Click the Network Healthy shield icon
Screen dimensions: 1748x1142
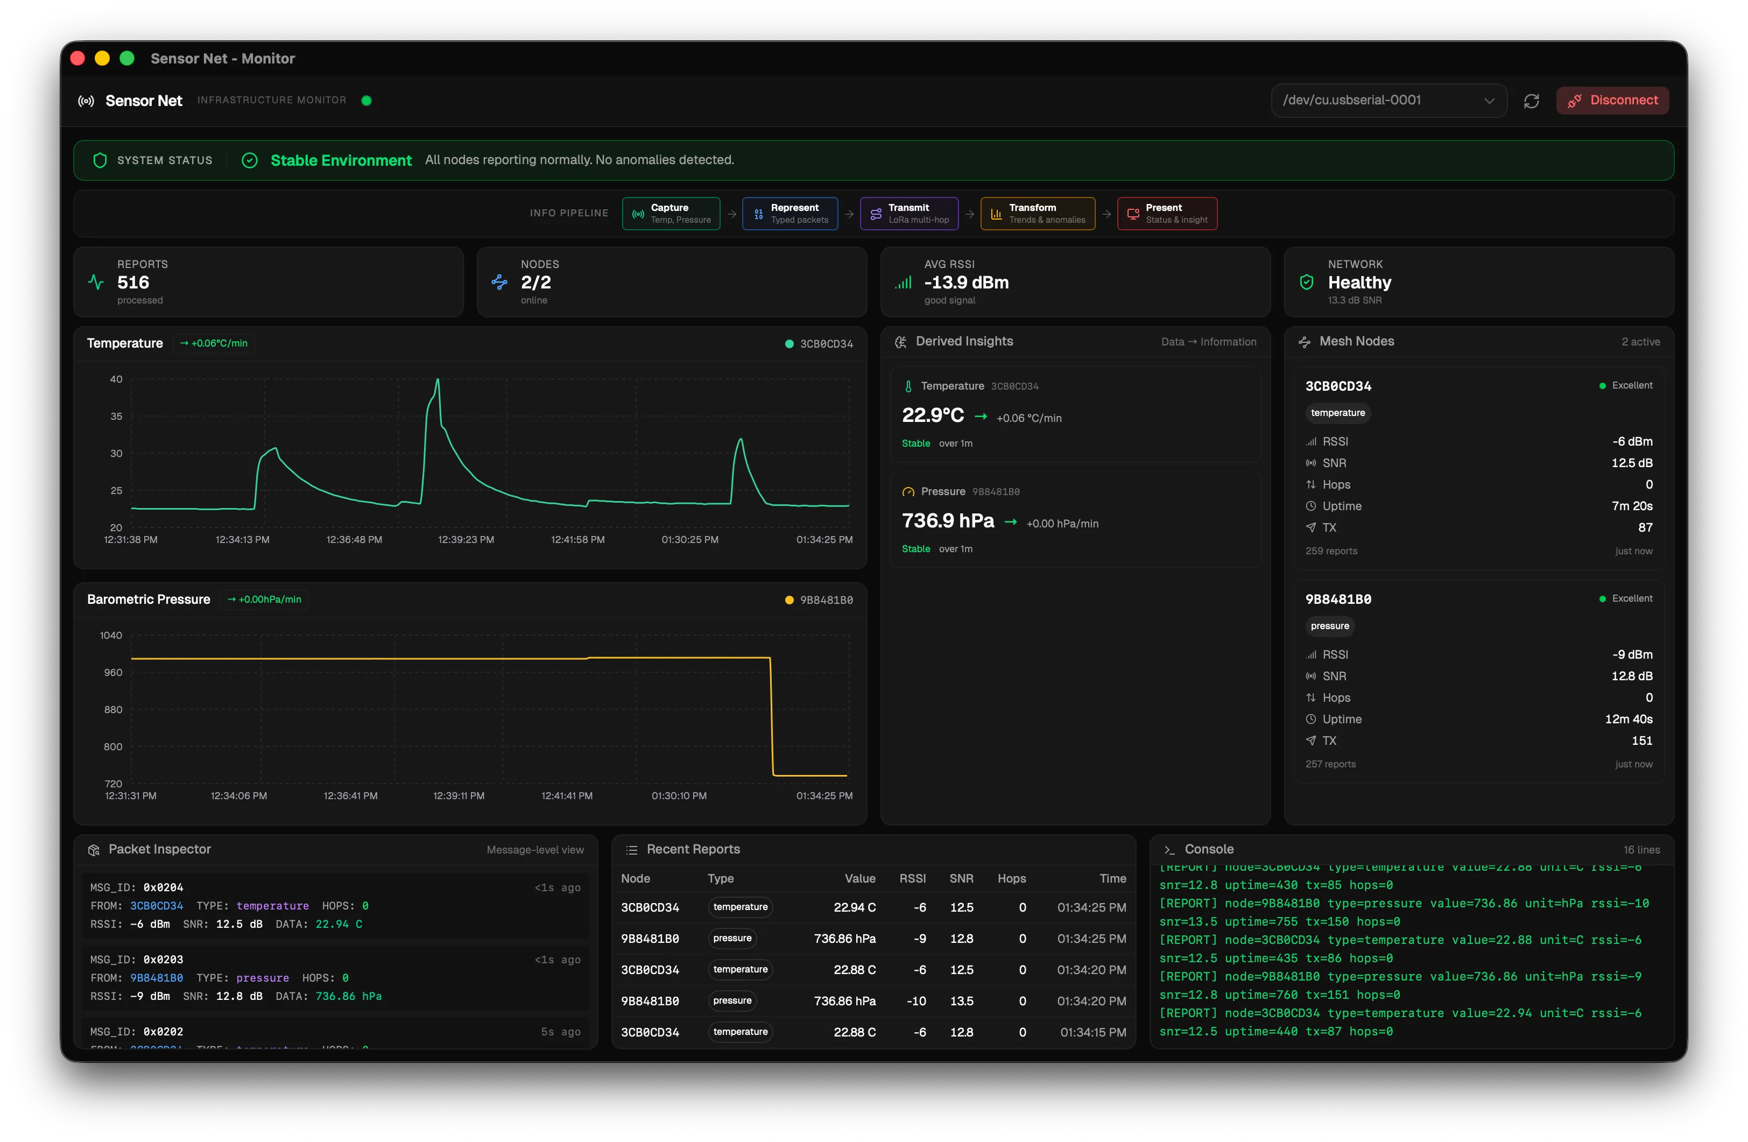coord(1307,282)
